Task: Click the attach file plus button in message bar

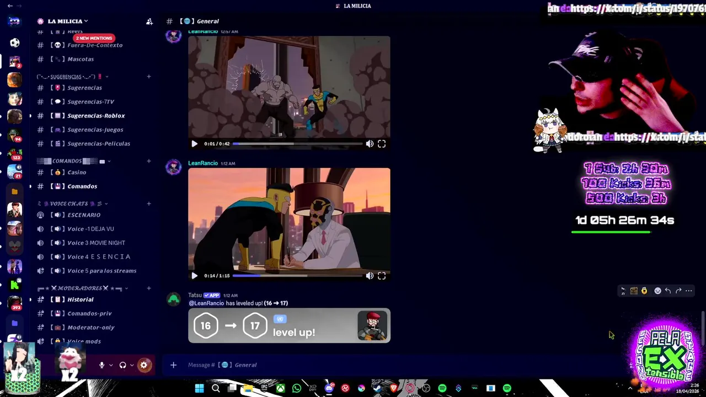Action: pos(173,365)
